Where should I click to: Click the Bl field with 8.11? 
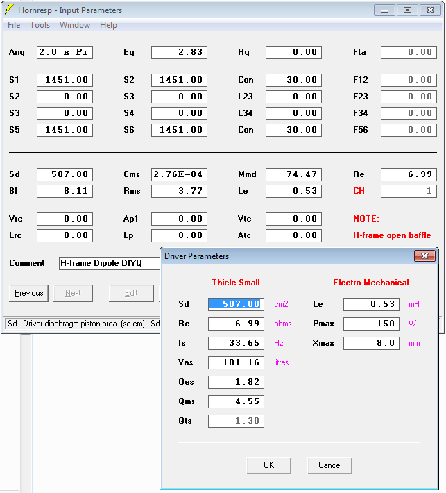pos(65,191)
